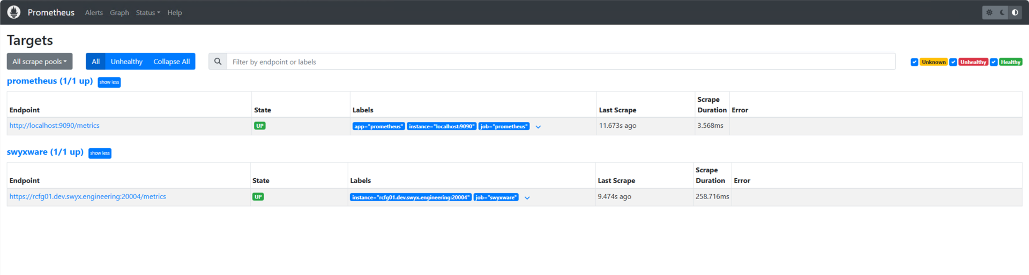This screenshot has width=1029, height=275.
Task: Select browser-preferred theme contrast icon
Action: click(1015, 12)
